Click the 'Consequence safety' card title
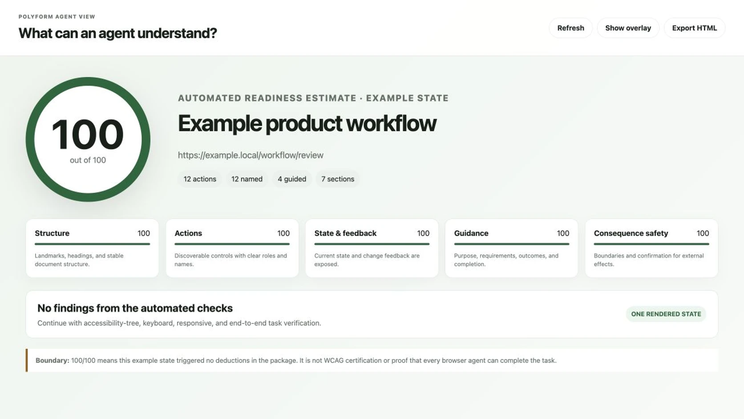This screenshot has height=419, width=744. pyautogui.click(x=631, y=233)
